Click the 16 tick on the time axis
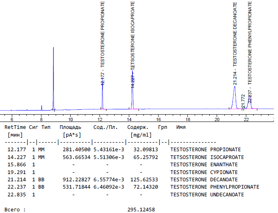 (159, 120)
